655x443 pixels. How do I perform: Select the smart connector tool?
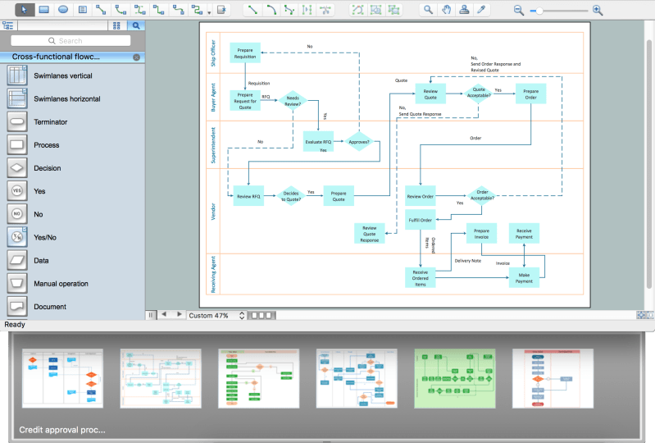(158, 9)
